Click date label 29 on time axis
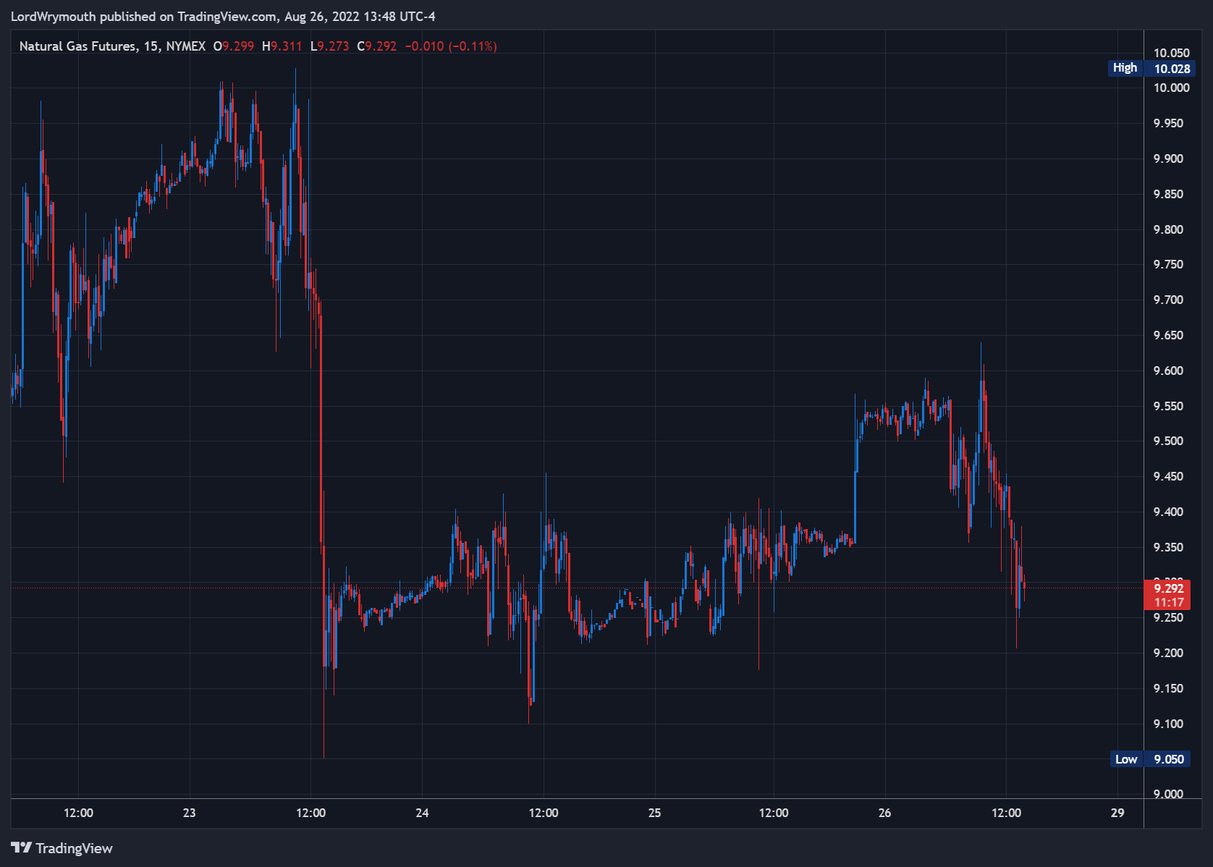The width and height of the screenshot is (1213, 867). (1117, 813)
